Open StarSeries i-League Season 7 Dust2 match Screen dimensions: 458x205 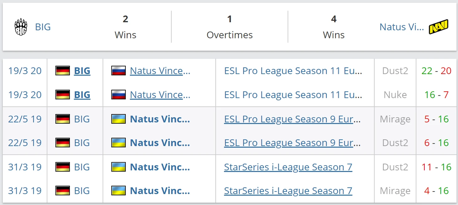[x=288, y=167]
